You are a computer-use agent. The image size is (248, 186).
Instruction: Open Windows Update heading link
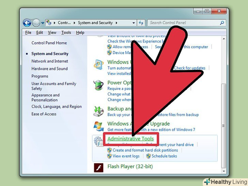(x=120, y=62)
